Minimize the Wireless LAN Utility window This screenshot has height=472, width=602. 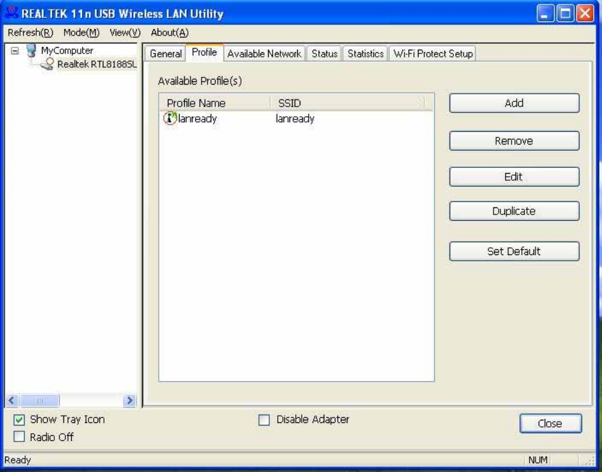click(545, 14)
